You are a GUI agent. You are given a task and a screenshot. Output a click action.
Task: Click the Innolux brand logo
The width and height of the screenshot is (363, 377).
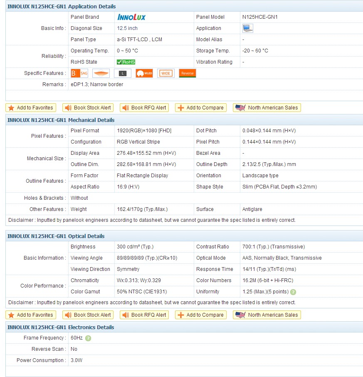[131, 17]
